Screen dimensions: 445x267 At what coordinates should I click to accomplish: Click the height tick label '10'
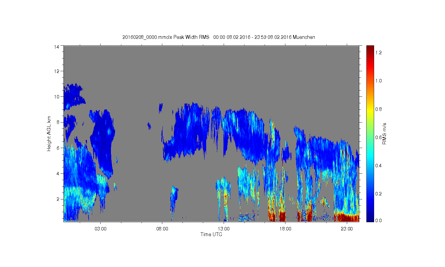point(57,97)
